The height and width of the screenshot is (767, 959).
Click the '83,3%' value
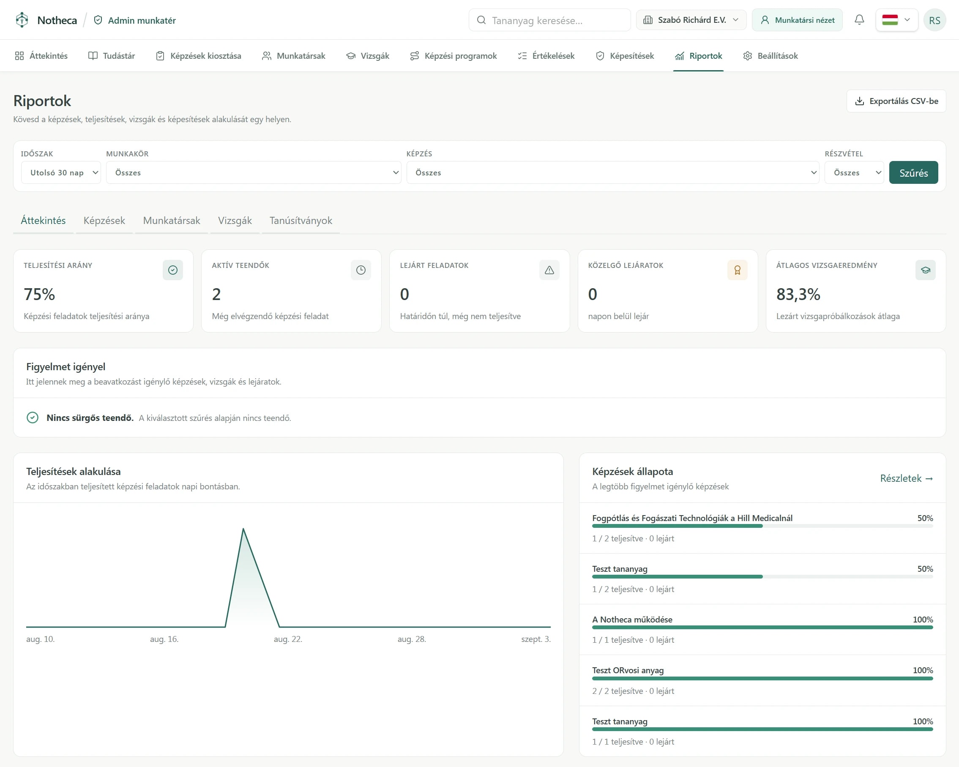point(798,294)
